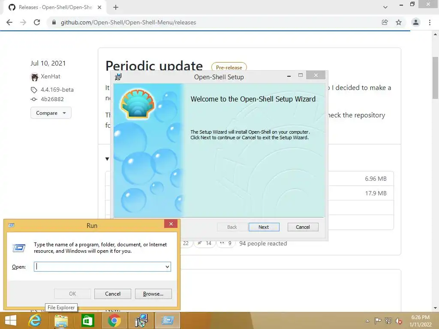Share this page icon in address bar
439x329 pixels.
coord(385,22)
